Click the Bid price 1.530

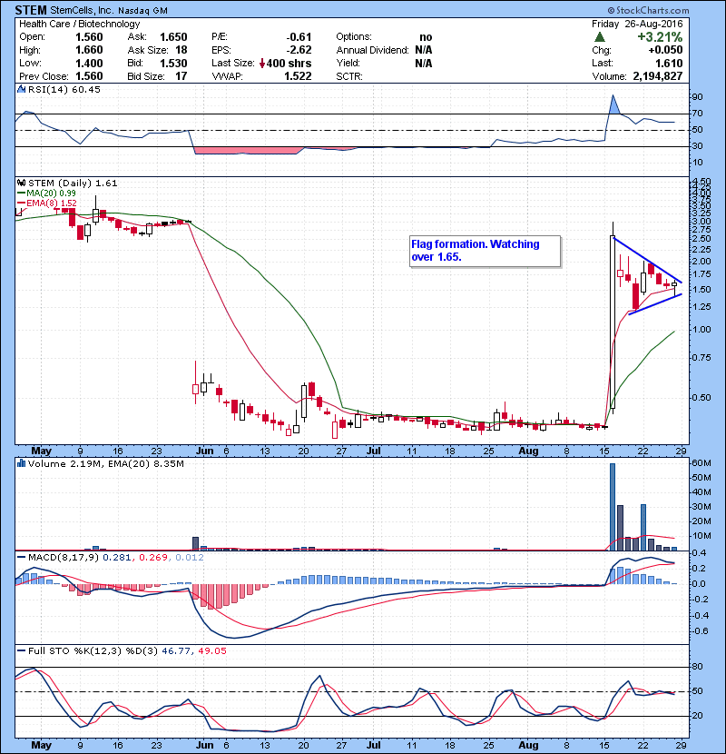[x=173, y=63]
